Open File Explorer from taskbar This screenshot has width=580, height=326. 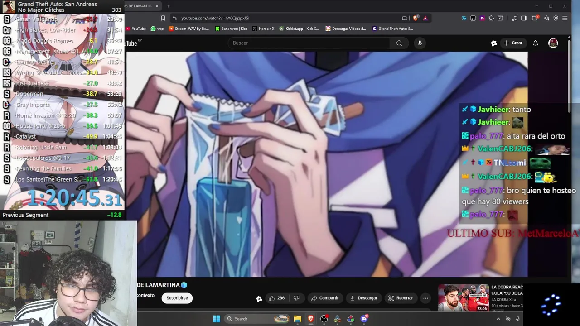297,319
